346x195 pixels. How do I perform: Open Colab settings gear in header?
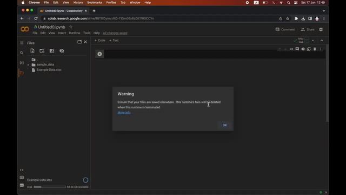click(321, 29)
